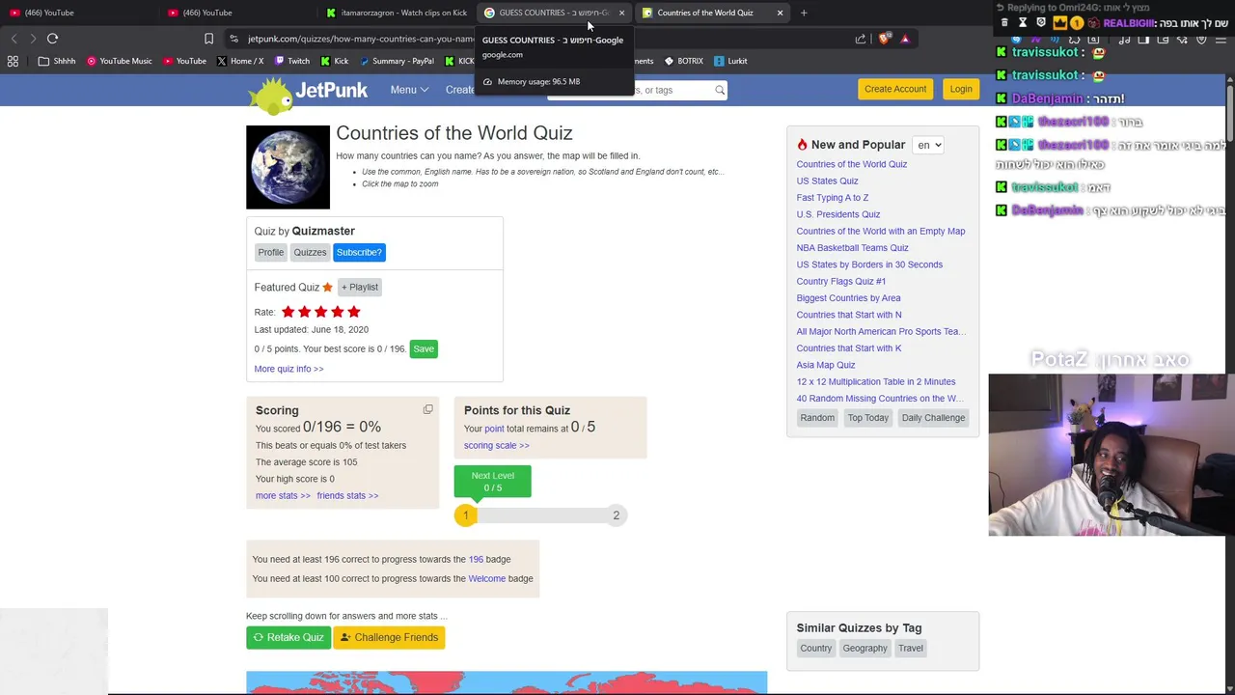Click the Earth quiz thumbnail image
This screenshot has height=695, width=1235.
pyautogui.click(x=288, y=167)
